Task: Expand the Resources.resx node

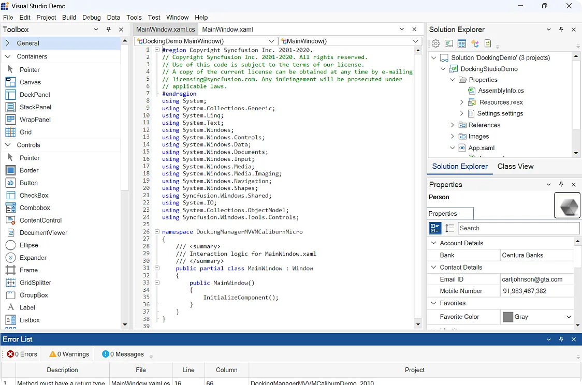Action: [x=461, y=102]
